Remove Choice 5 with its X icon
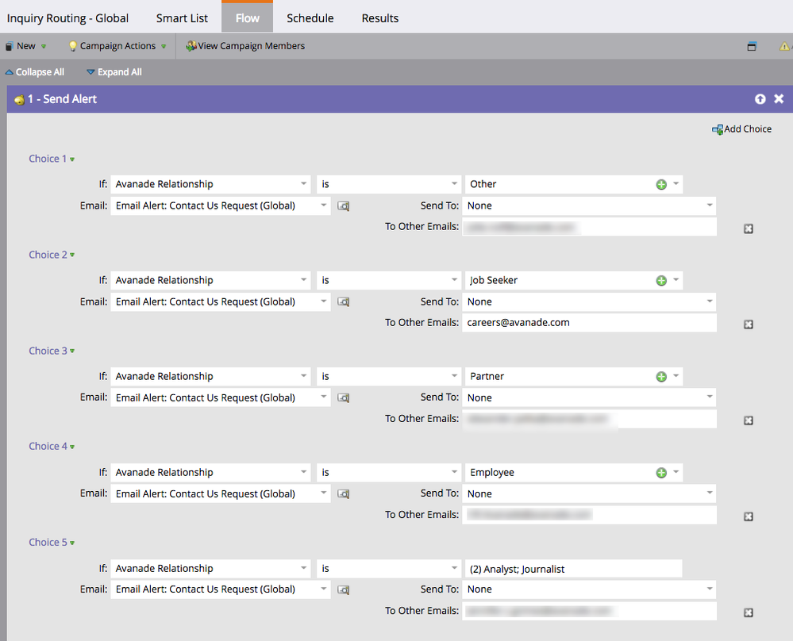The height and width of the screenshot is (641, 793). pyautogui.click(x=749, y=612)
